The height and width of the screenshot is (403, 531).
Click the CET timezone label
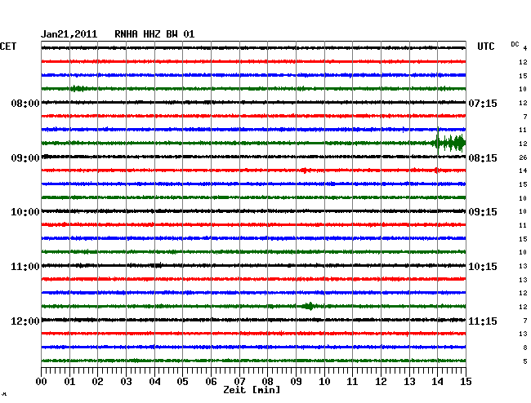8,46
